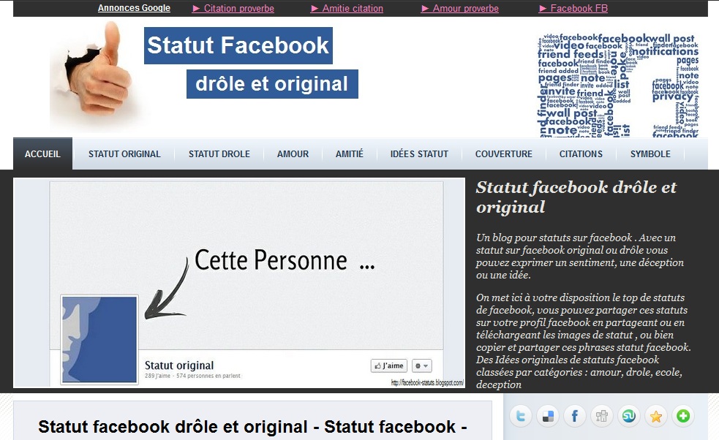
Task: Navigate to the COUVERTURE section
Action: coord(504,154)
